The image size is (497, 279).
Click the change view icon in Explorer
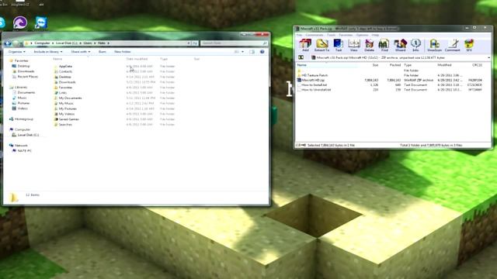coord(236,52)
